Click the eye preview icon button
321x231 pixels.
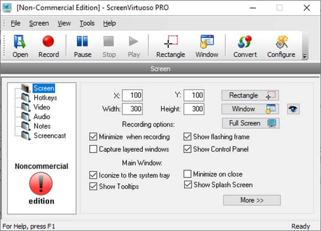tap(293, 109)
